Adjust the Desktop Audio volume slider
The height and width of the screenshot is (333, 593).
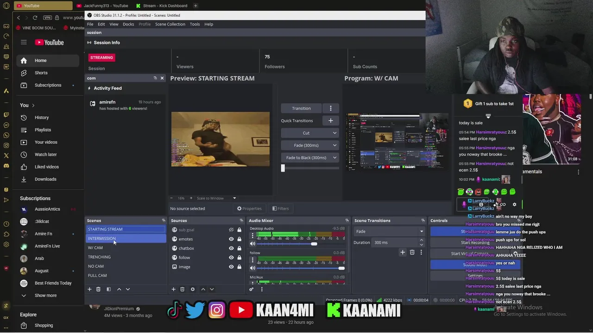301,244
